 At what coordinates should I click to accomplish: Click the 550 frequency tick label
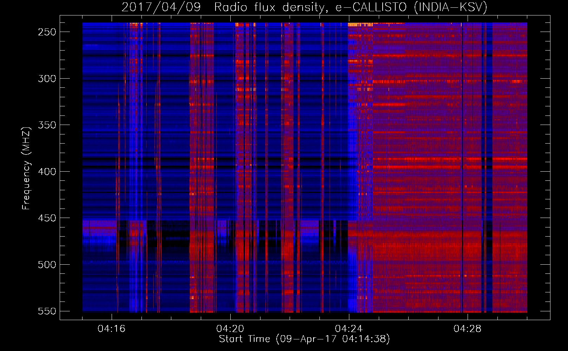(47, 311)
